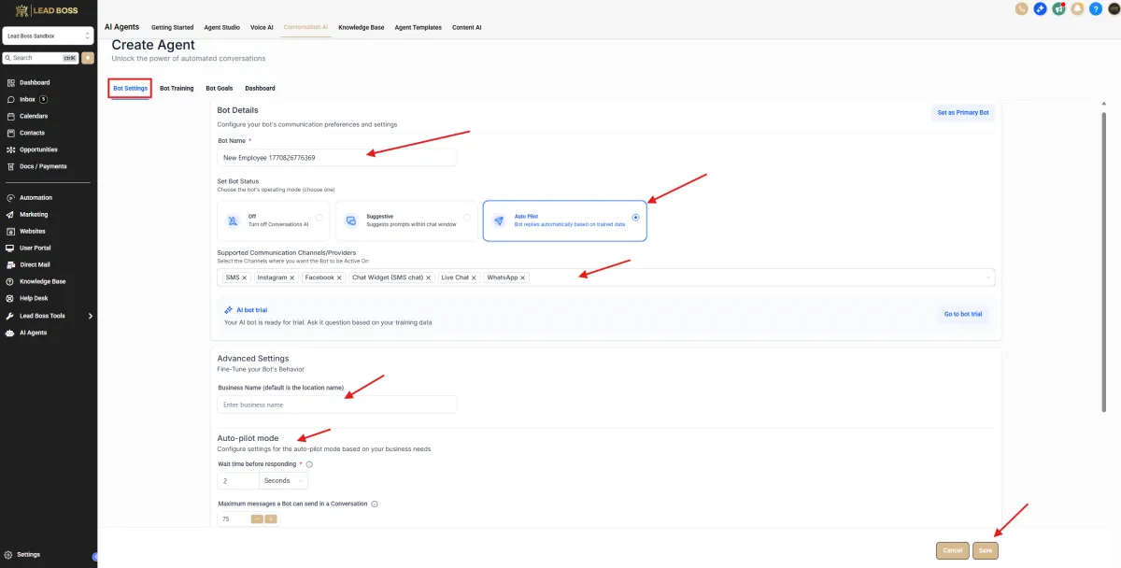Open the Getting Started tab

172,27
